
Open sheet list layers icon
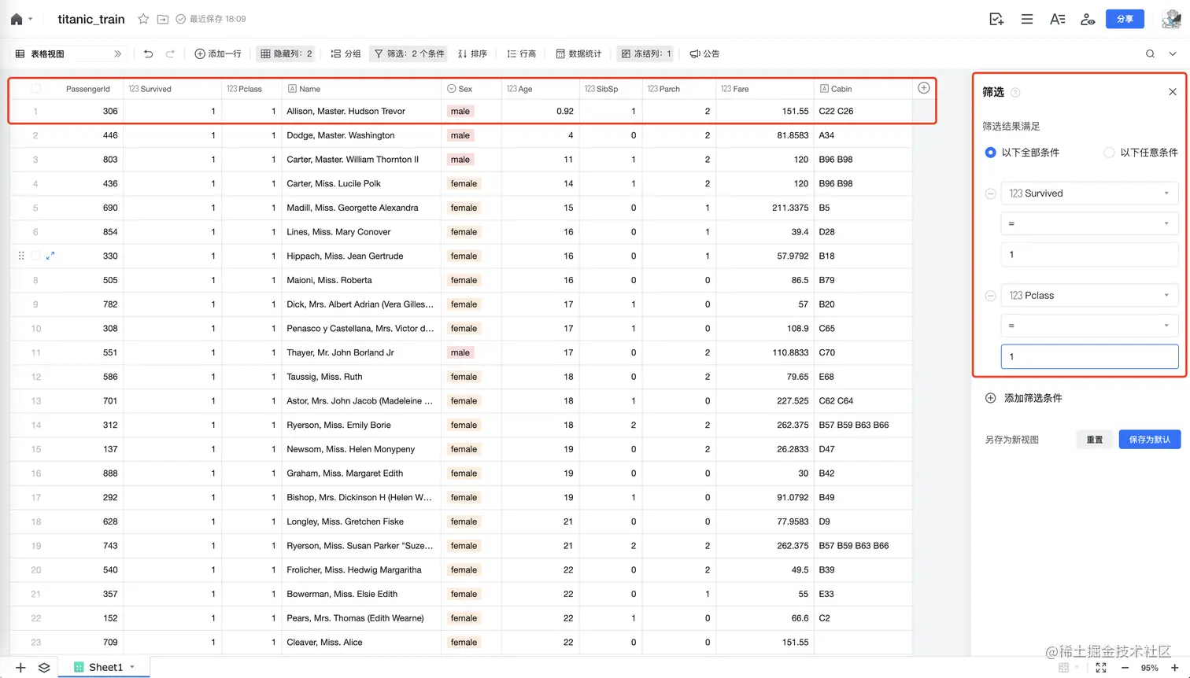point(44,667)
